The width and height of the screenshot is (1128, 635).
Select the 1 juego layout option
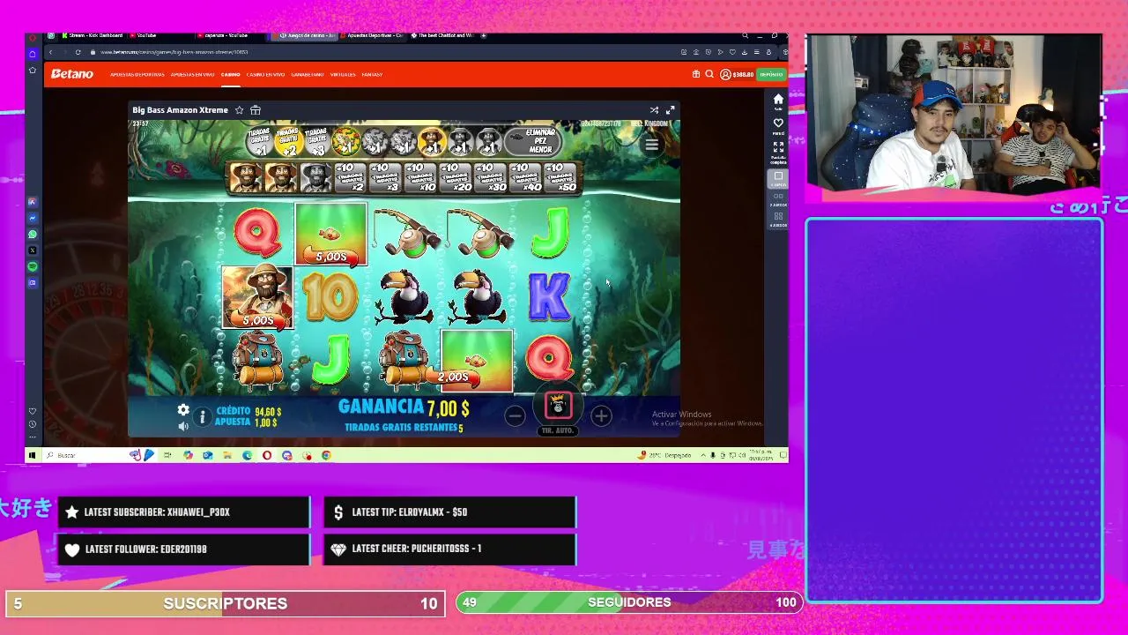(778, 178)
